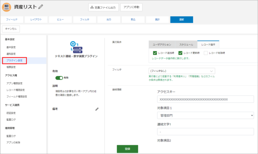Image resolution: width=258 pixels, height=154 pixels.
Task: Open アプリの削除 in the sidebar
Action: 13,143
